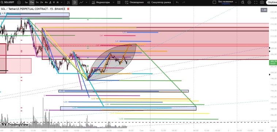277x132 pixels.
Task: Toggle fullscreen mode icon
Action: coord(256,2)
